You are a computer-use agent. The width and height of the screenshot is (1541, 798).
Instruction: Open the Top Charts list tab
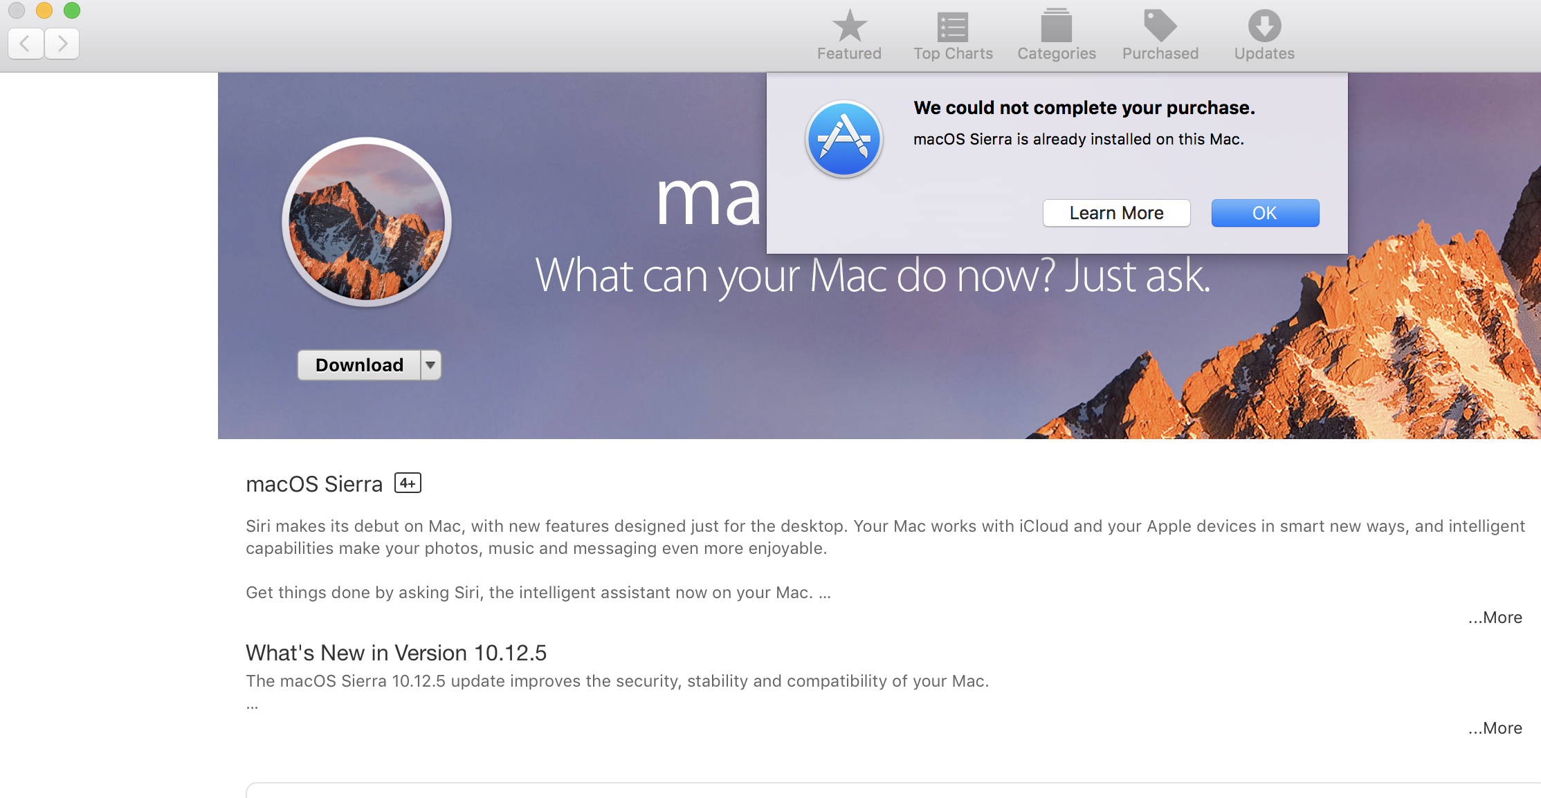(x=953, y=35)
